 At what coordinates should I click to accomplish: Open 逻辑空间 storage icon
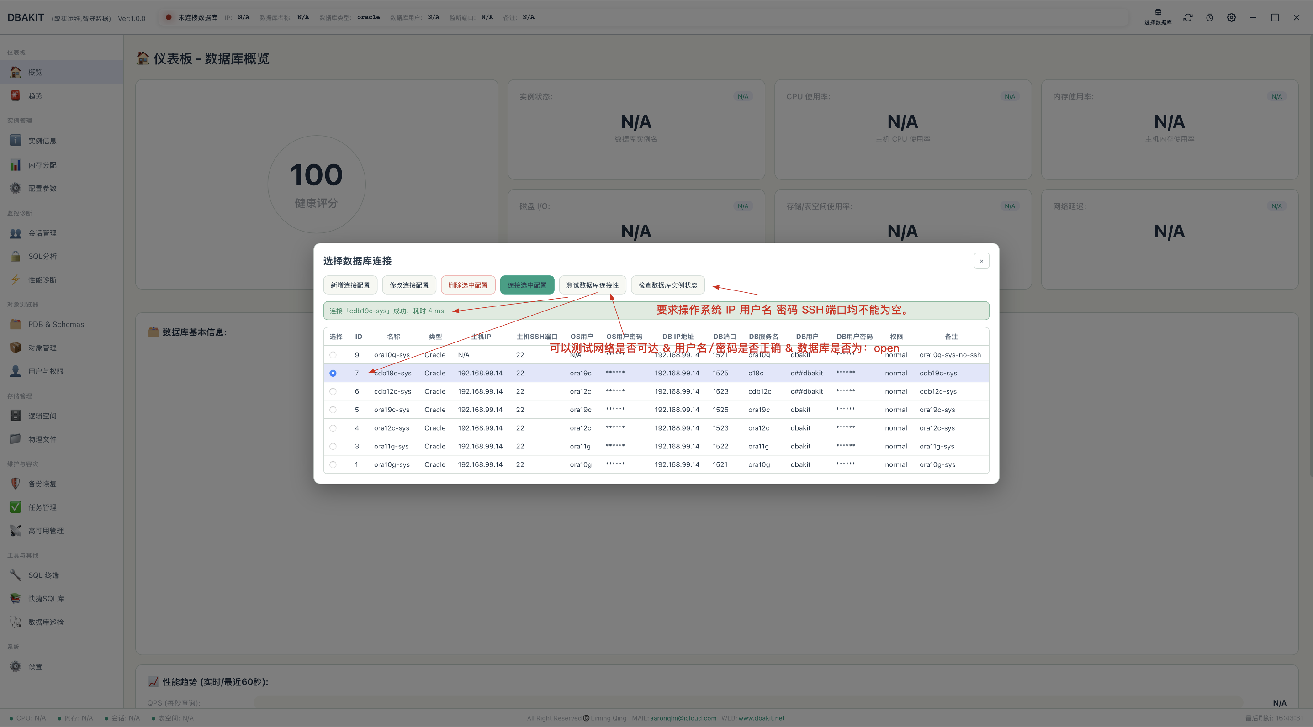[16, 416]
